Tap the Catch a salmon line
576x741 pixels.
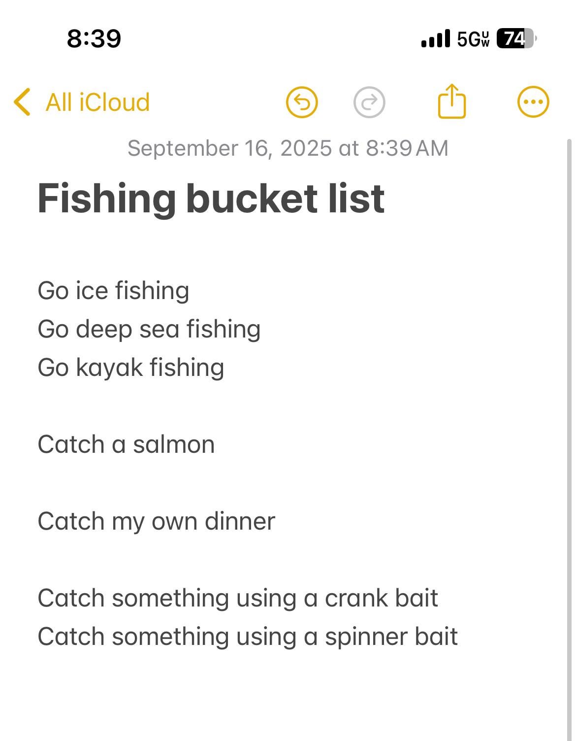(126, 444)
